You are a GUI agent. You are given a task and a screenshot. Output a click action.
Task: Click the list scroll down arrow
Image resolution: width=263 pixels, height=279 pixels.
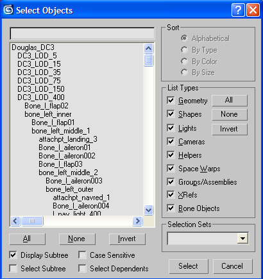[x=148, y=210]
